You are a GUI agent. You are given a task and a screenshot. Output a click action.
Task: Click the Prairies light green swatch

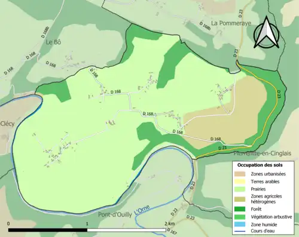[x=240, y=189]
